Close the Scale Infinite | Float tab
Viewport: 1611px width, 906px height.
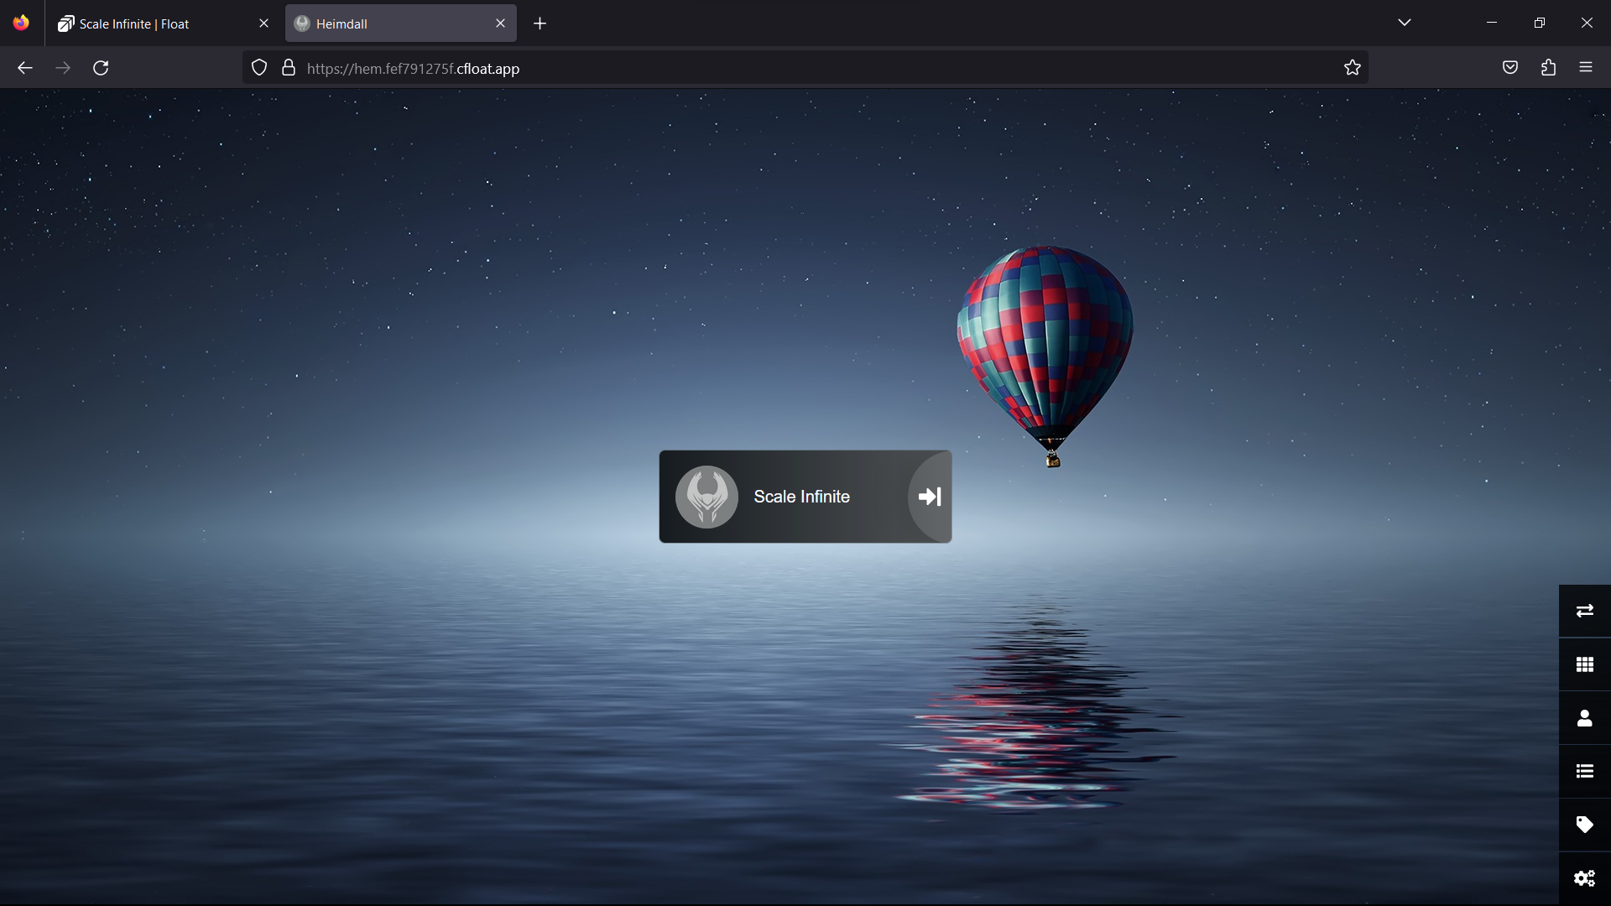click(263, 23)
